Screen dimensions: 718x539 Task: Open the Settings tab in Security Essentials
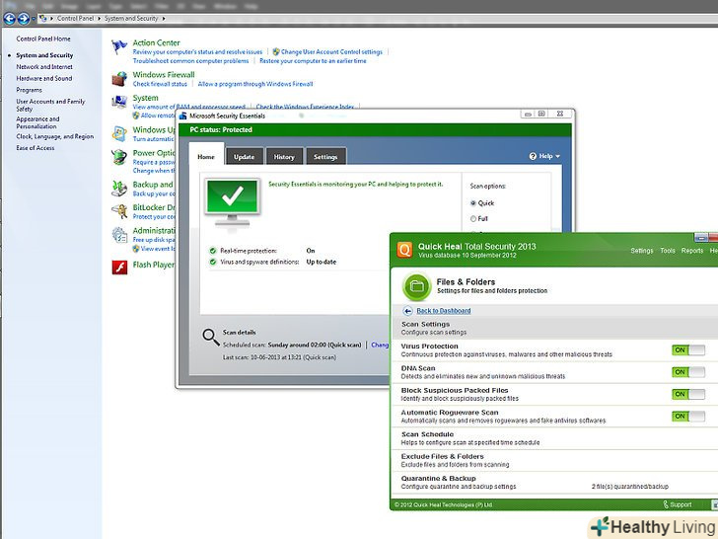[x=325, y=156]
